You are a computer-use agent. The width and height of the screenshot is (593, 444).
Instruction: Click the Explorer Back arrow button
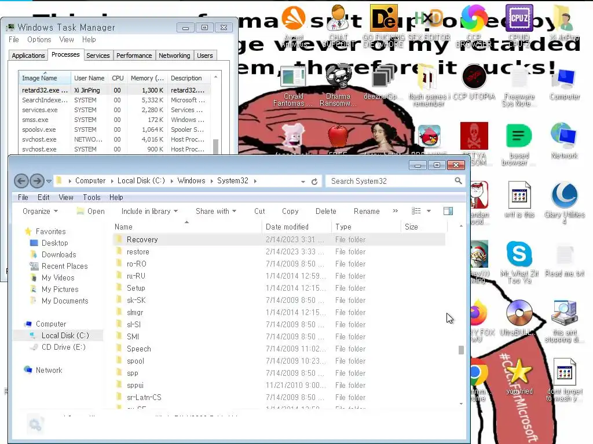coord(21,181)
